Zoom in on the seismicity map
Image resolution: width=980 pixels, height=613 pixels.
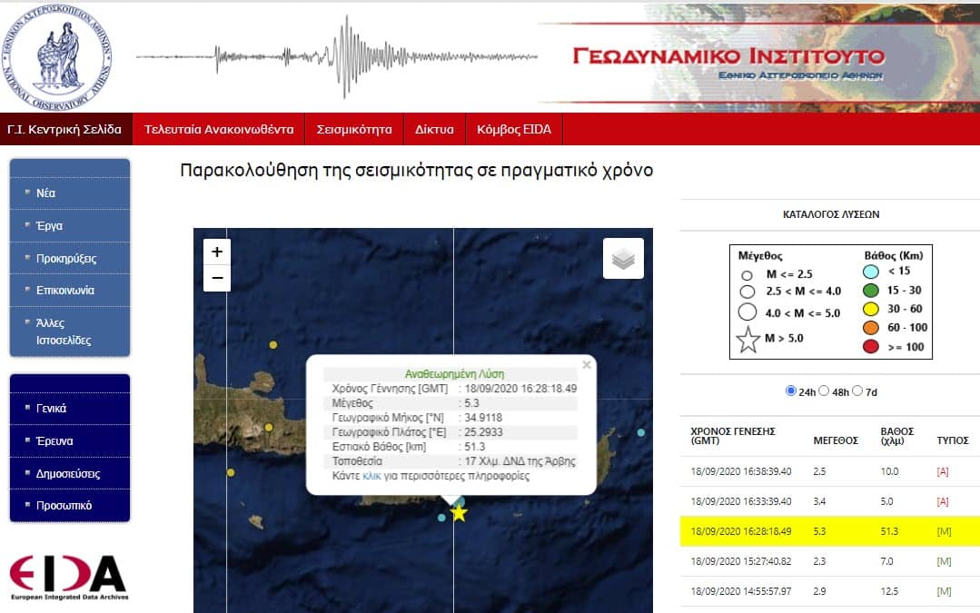[x=217, y=252]
